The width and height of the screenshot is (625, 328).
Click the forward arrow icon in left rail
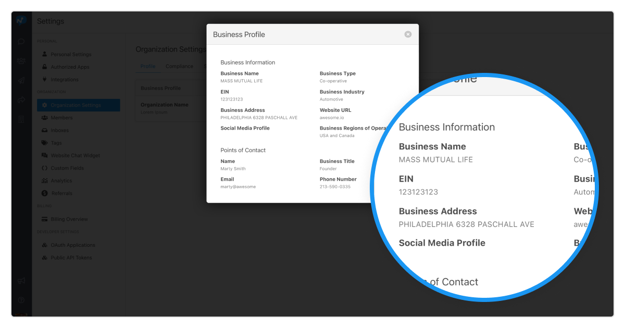point(21,99)
